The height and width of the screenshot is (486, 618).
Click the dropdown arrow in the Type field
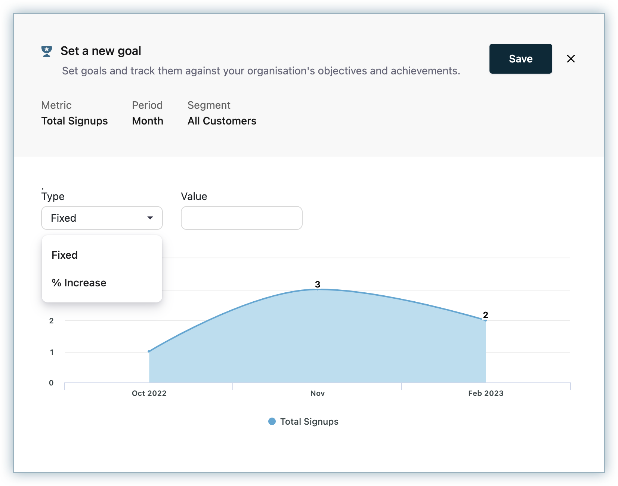(x=150, y=218)
